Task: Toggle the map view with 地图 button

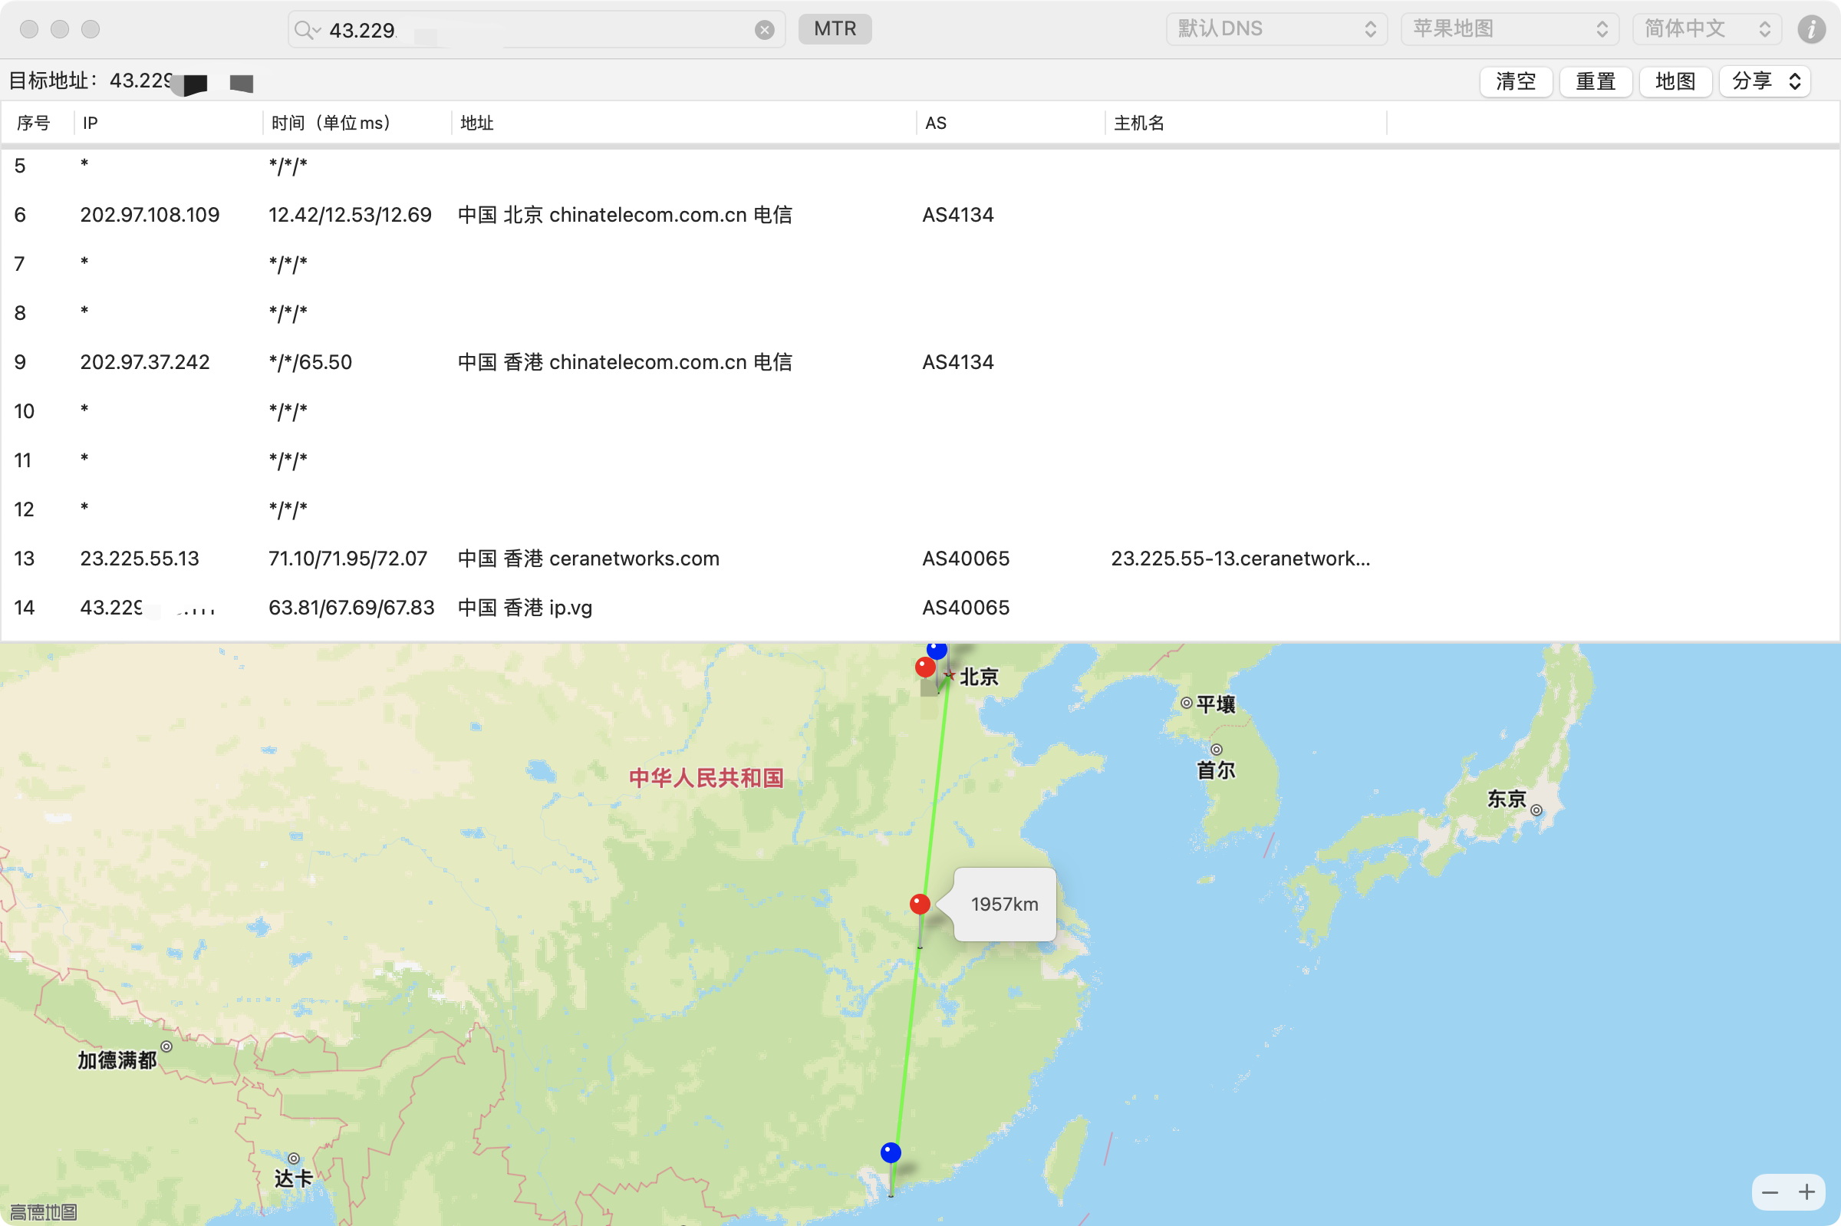Action: [x=1675, y=81]
